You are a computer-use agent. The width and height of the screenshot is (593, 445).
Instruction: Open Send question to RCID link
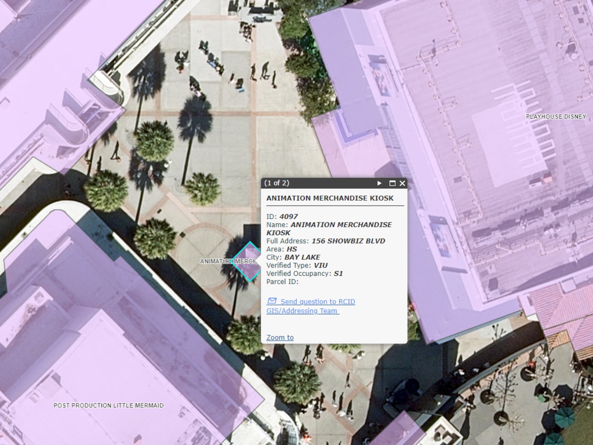click(317, 302)
